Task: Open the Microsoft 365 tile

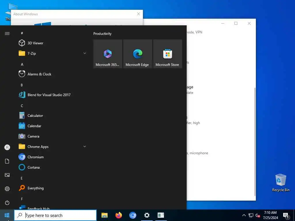Action: [x=108, y=54]
